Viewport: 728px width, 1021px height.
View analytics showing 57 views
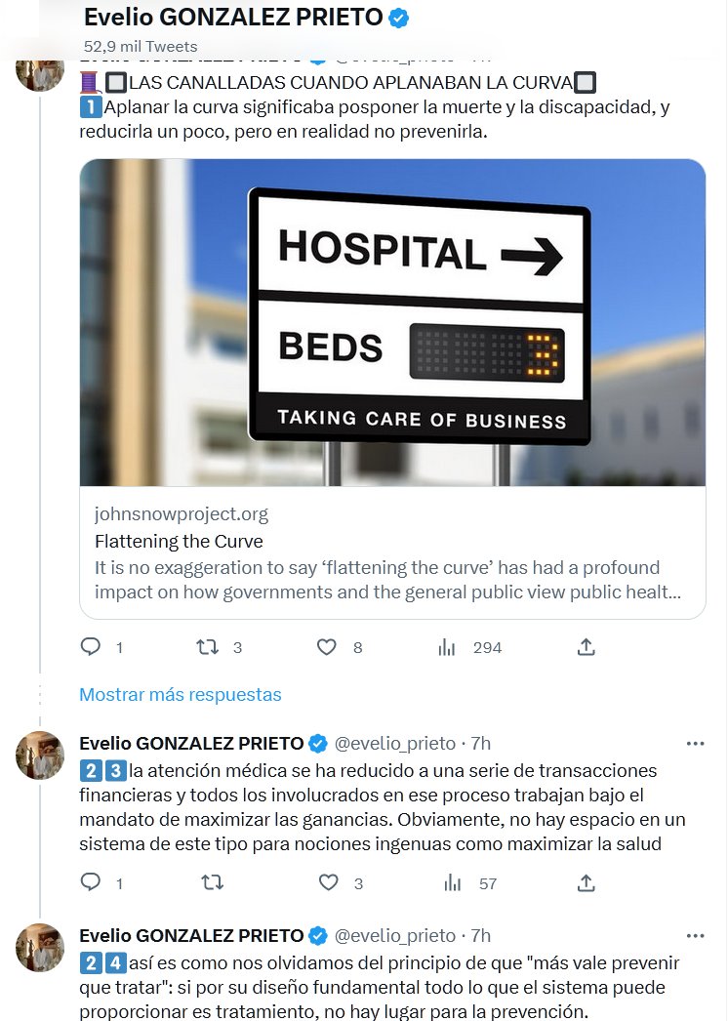tap(453, 882)
